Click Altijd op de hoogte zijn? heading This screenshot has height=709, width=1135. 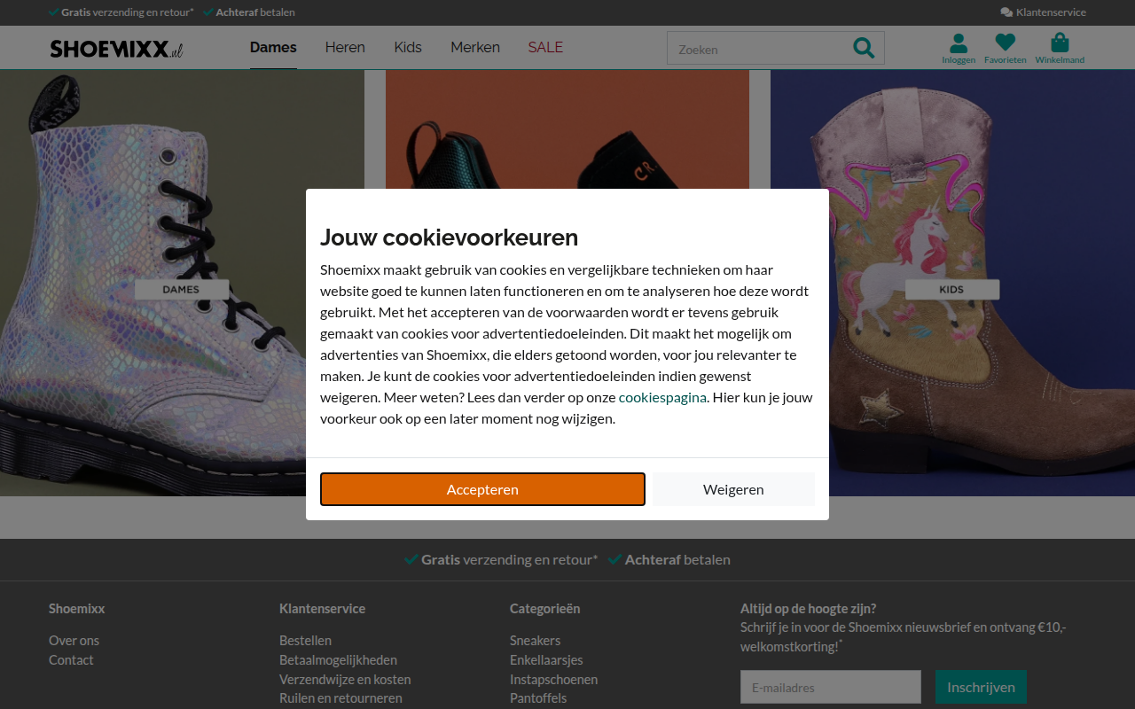pos(808,608)
